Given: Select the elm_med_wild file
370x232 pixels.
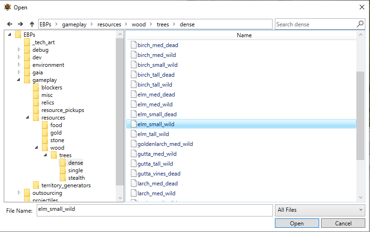Looking at the screenshot, I should [155, 104].
